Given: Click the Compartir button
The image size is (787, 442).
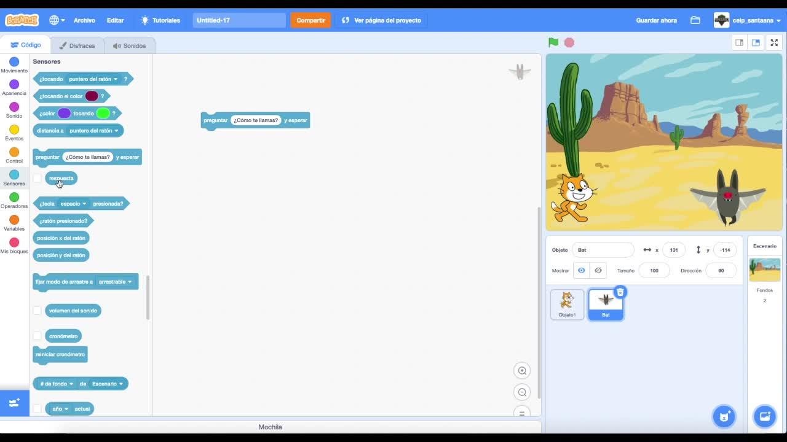Looking at the screenshot, I should [x=310, y=20].
